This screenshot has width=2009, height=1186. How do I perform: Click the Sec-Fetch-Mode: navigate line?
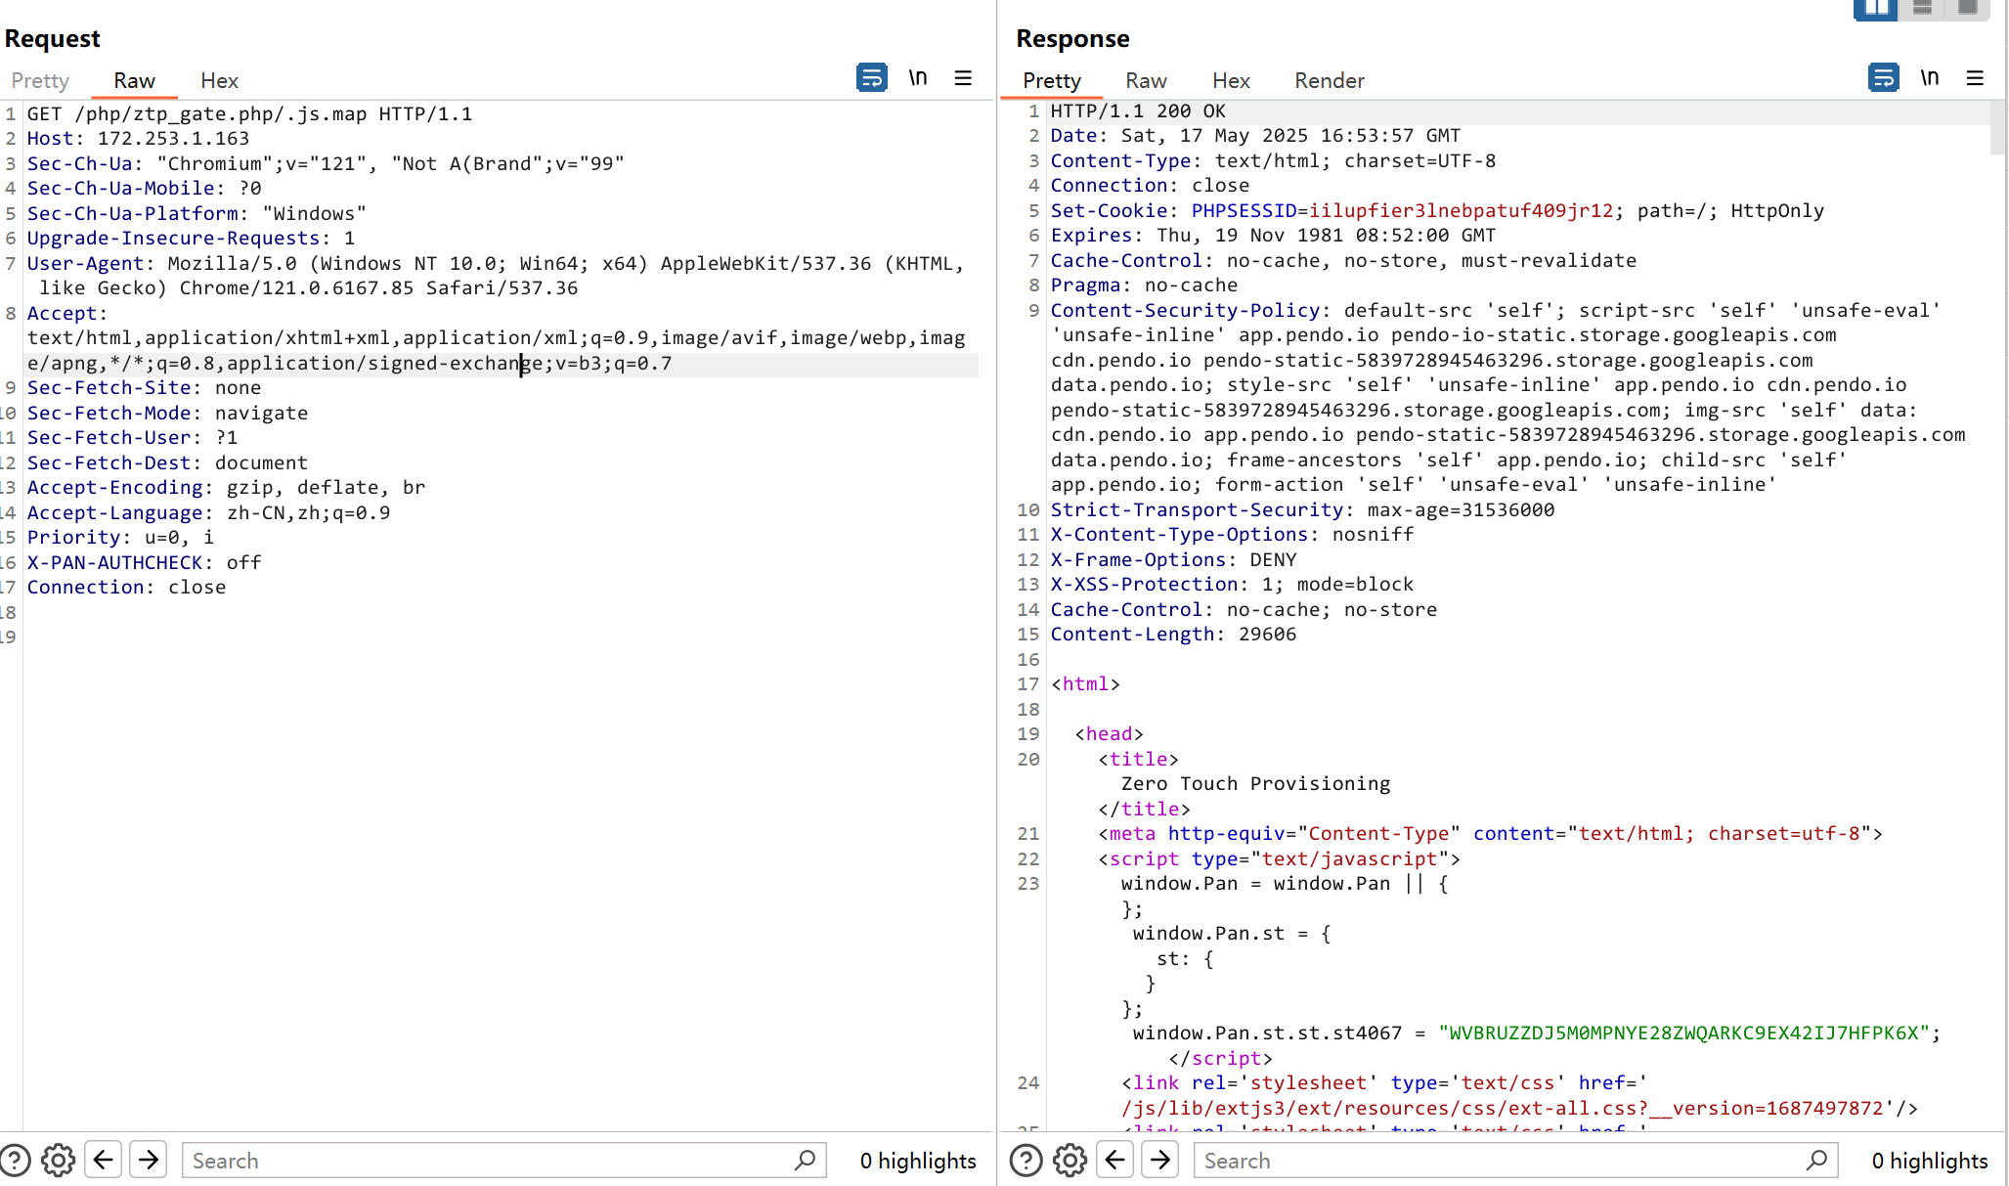tap(167, 414)
